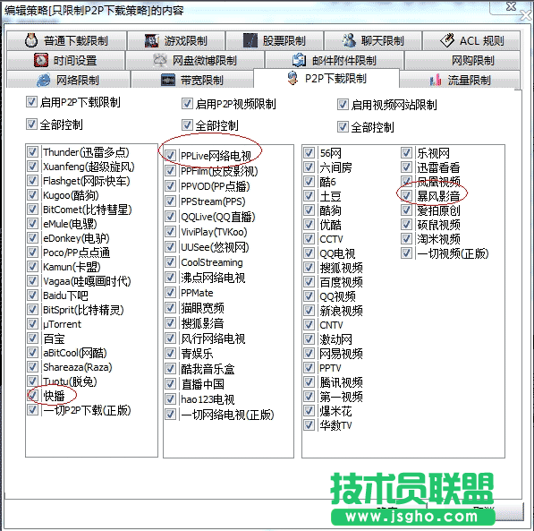Click the icon on the 普通下载限制 tab
The height and width of the screenshot is (531, 534).
[31, 40]
